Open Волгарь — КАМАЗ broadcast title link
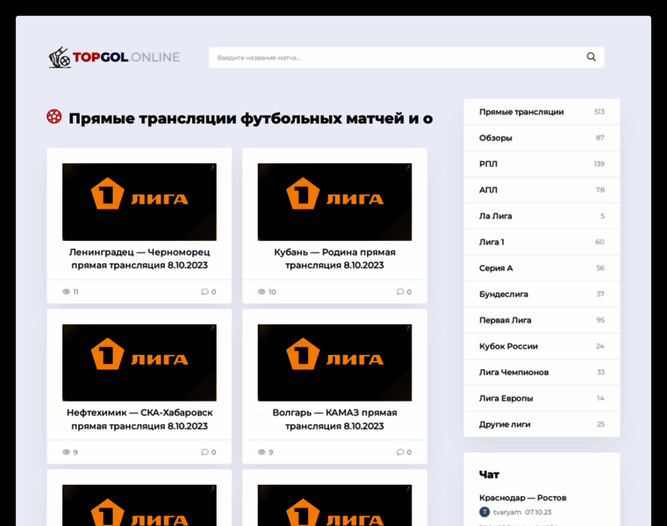The height and width of the screenshot is (526, 667). coord(334,419)
